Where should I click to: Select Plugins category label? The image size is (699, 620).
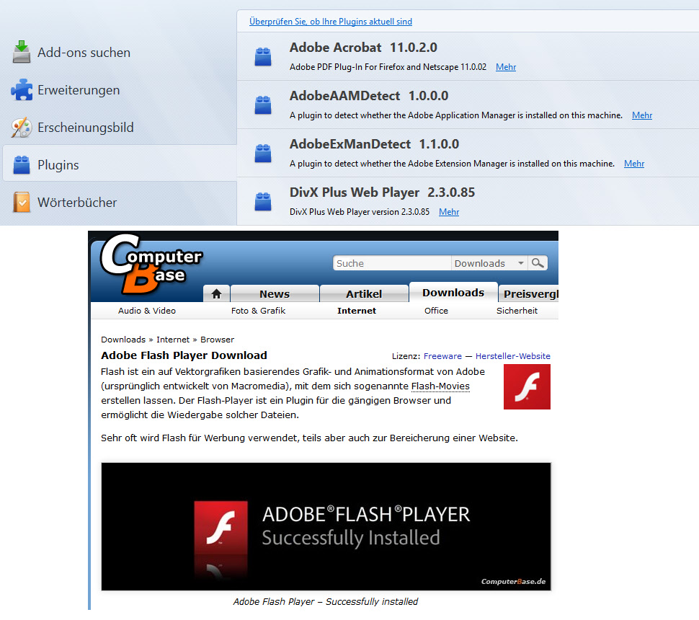coord(58,165)
